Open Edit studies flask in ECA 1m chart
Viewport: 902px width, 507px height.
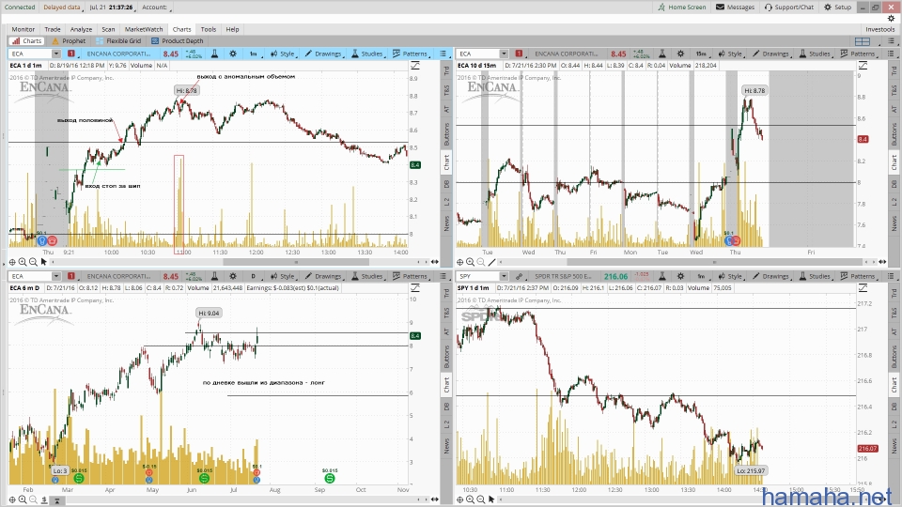214,54
